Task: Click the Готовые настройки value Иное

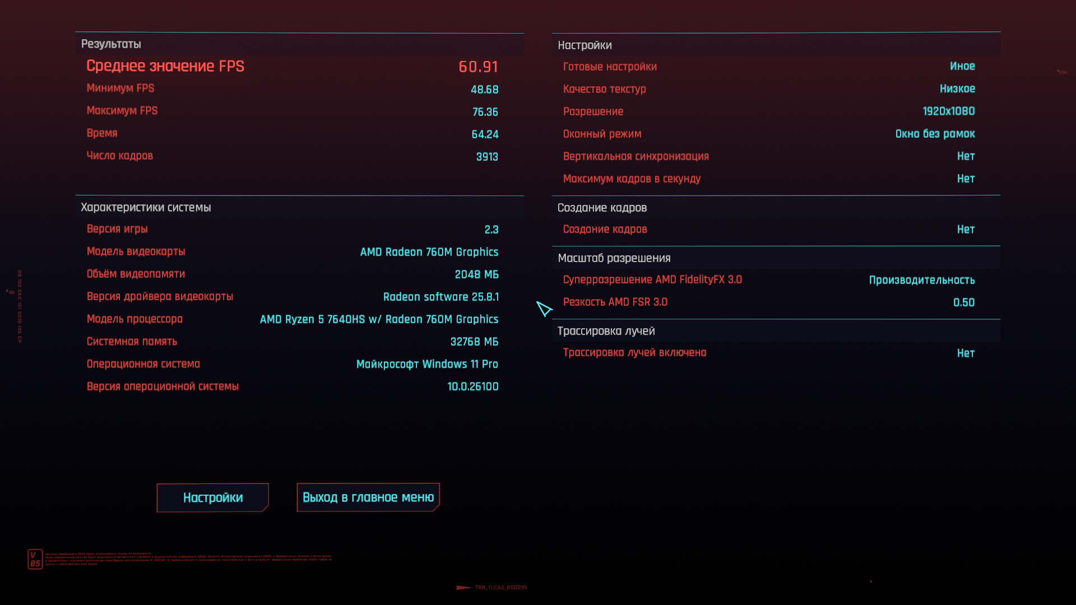Action: [962, 66]
